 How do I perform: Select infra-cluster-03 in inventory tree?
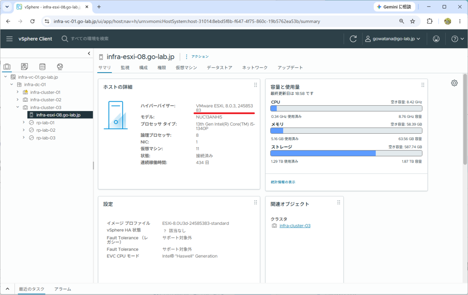(46, 108)
